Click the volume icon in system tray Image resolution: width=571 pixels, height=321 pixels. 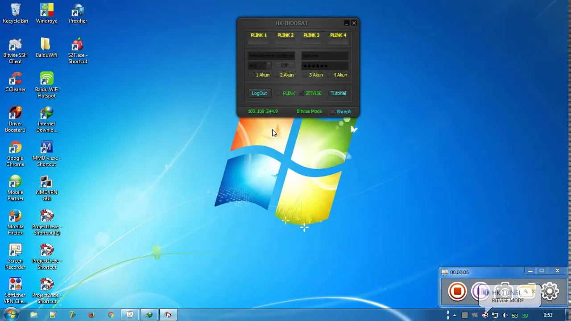pyautogui.click(x=505, y=315)
